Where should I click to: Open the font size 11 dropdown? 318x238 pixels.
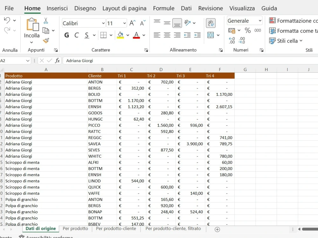pyautogui.click(x=124, y=23)
